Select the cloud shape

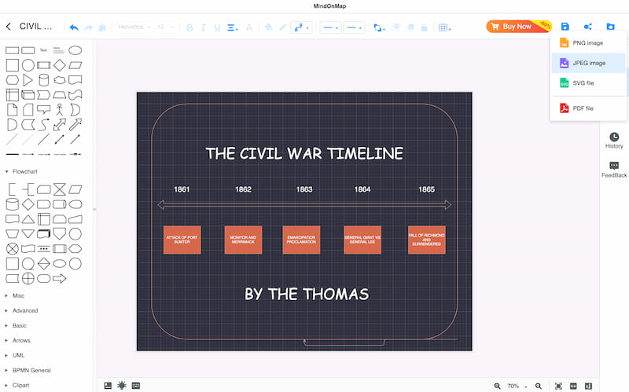click(x=60, y=80)
